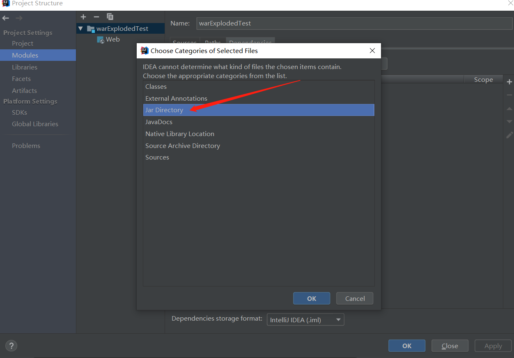Open the Artifacts settings page
Viewport: 514px width, 358px height.
(x=24, y=90)
